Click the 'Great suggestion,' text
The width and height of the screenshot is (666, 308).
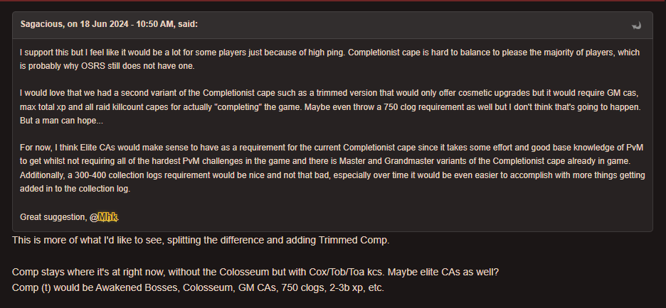pyautogui.click(x=53, y=217)
